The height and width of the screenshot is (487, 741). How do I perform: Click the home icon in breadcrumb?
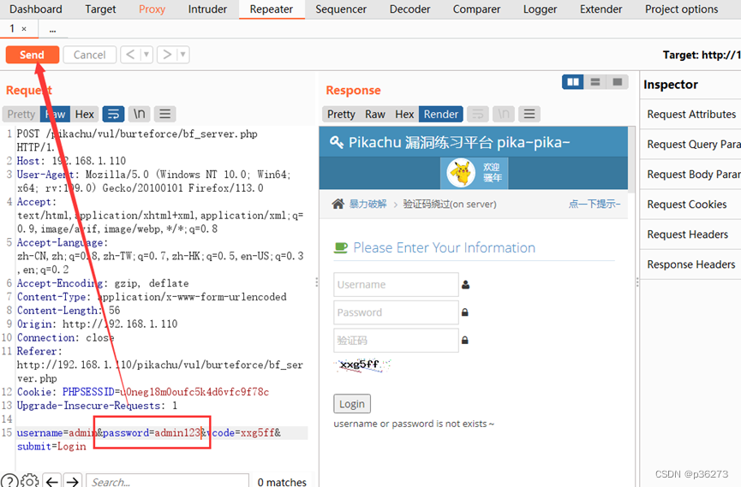tap(338, 204)
